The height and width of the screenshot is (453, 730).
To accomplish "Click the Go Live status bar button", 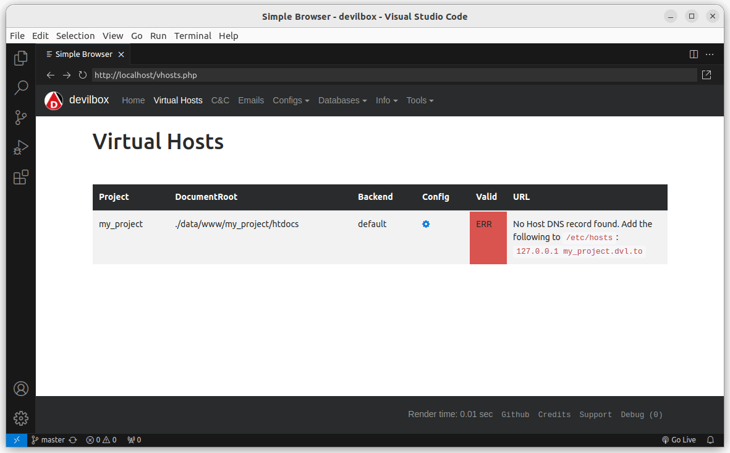I will tap(679, 440).
